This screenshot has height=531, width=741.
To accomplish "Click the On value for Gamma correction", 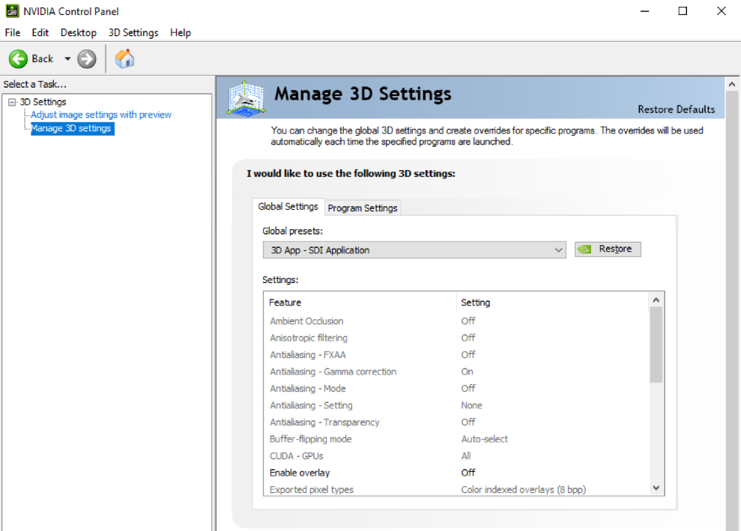I will click(x=467, y=371).
